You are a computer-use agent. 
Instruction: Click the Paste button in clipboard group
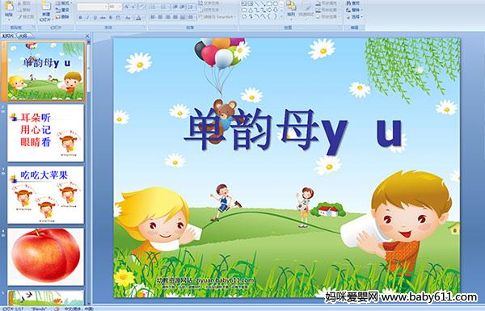coord(9,11)
